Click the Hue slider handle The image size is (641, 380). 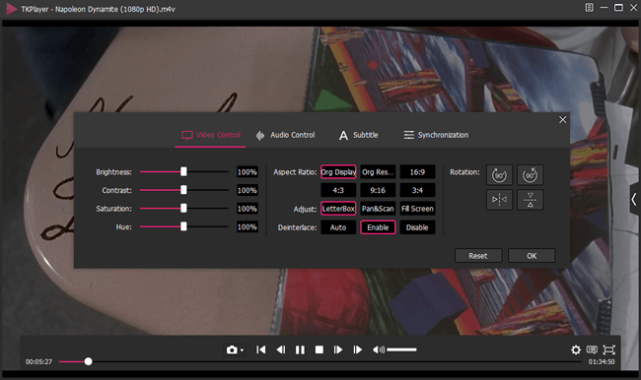pos(183,226)
